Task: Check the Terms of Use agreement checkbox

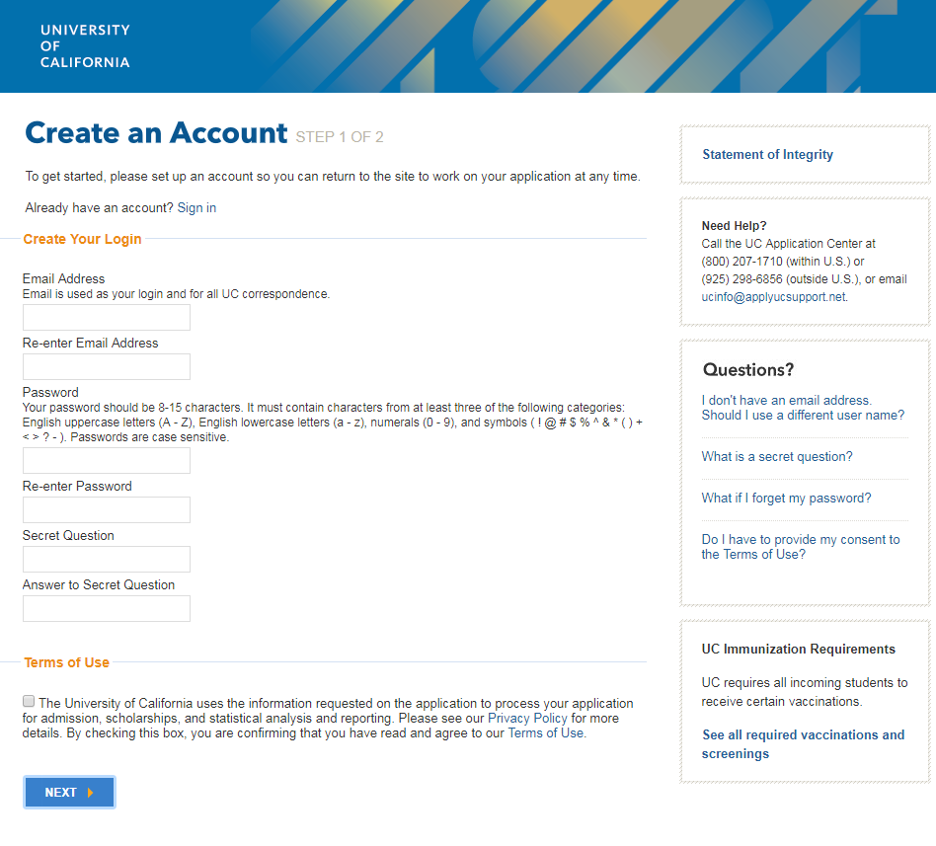Action: pyautogui.click(x=29, y=702)
